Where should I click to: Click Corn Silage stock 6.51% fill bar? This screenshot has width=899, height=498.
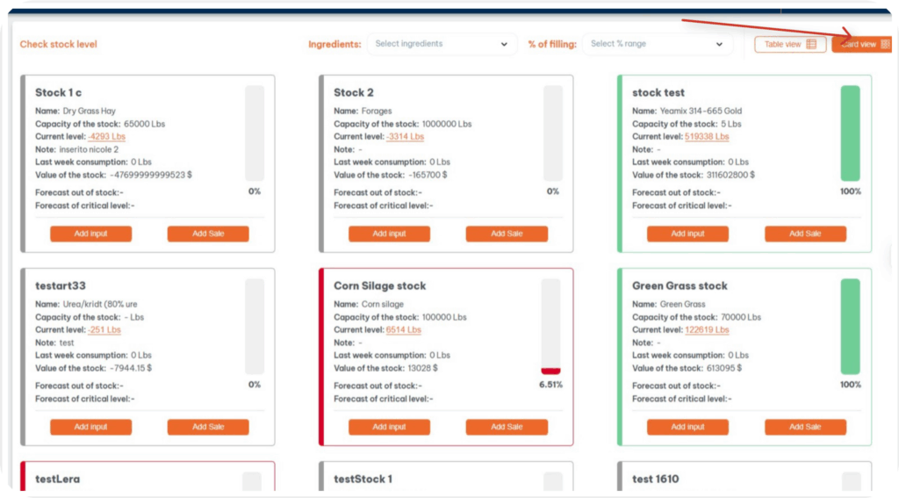point(550,327)
